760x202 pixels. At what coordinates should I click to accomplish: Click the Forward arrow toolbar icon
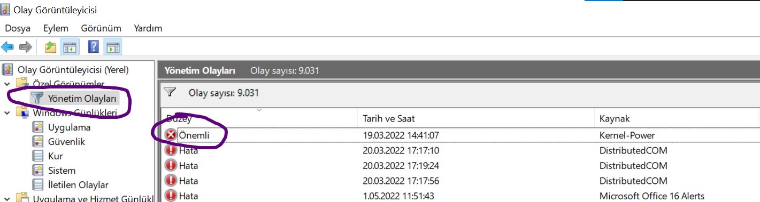tap(25, 47)
